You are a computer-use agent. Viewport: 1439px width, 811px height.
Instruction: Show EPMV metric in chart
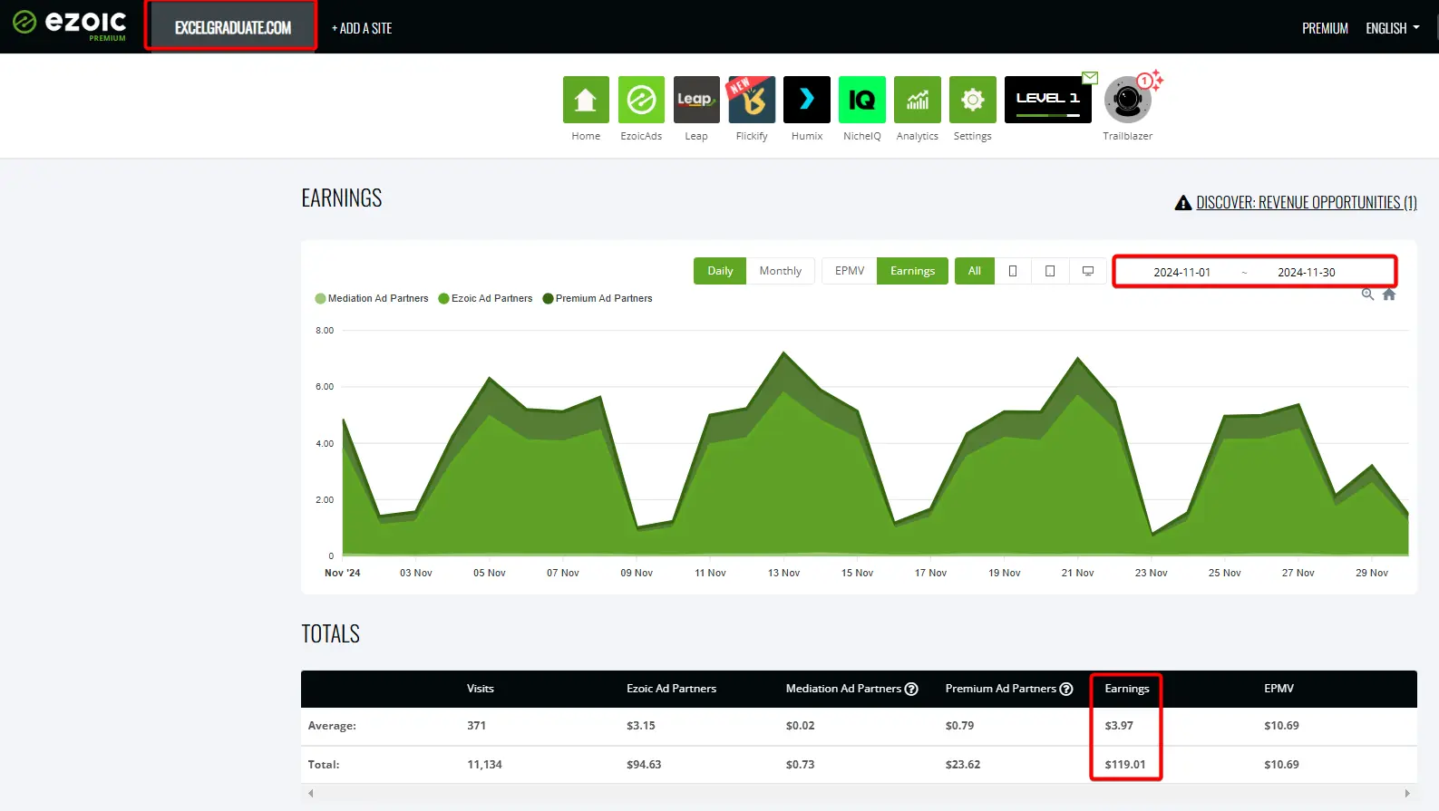(850, 271)
